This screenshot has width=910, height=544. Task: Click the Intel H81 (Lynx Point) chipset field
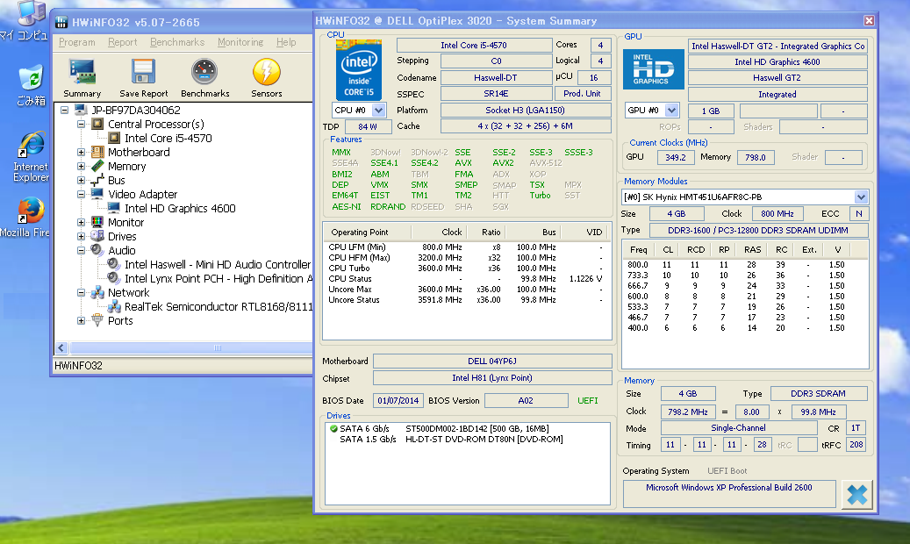coord(492,378)
